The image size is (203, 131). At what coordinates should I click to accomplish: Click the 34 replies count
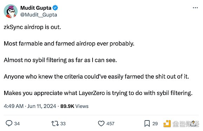pos(17,124)
